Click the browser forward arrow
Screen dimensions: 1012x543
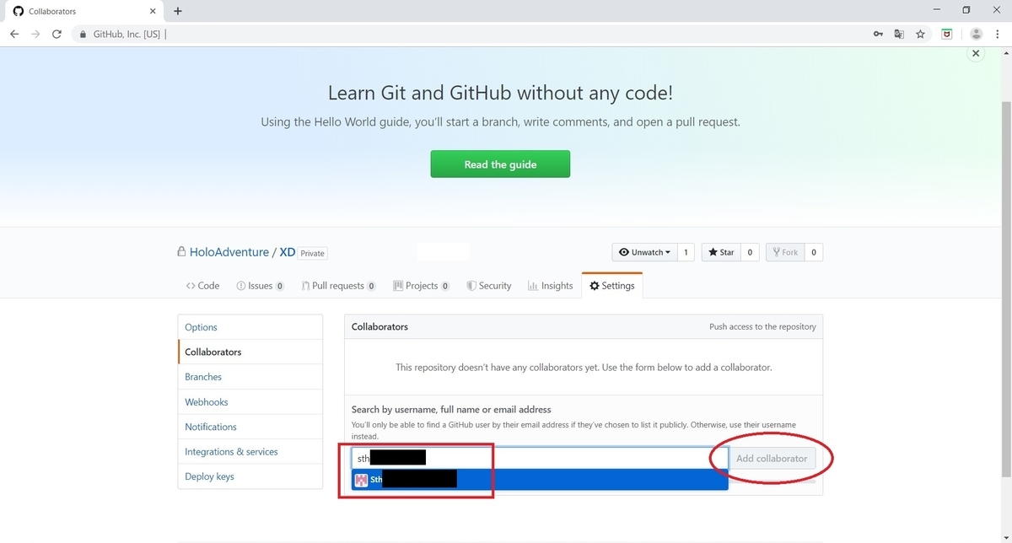[35, 35]
